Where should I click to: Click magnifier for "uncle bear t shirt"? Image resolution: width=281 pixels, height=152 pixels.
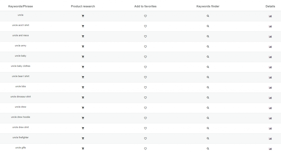(208, 77)
